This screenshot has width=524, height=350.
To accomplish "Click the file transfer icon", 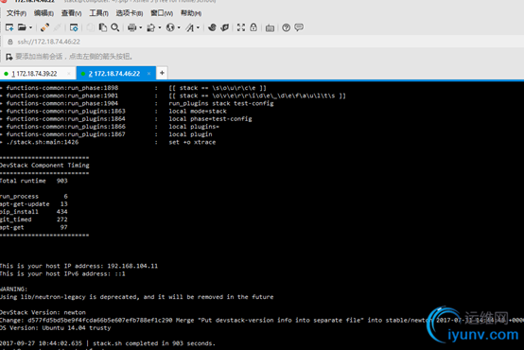I will (151, 27).
